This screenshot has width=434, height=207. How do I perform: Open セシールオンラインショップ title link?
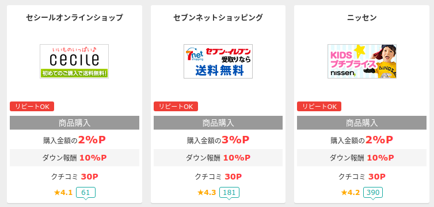point(74,18)
